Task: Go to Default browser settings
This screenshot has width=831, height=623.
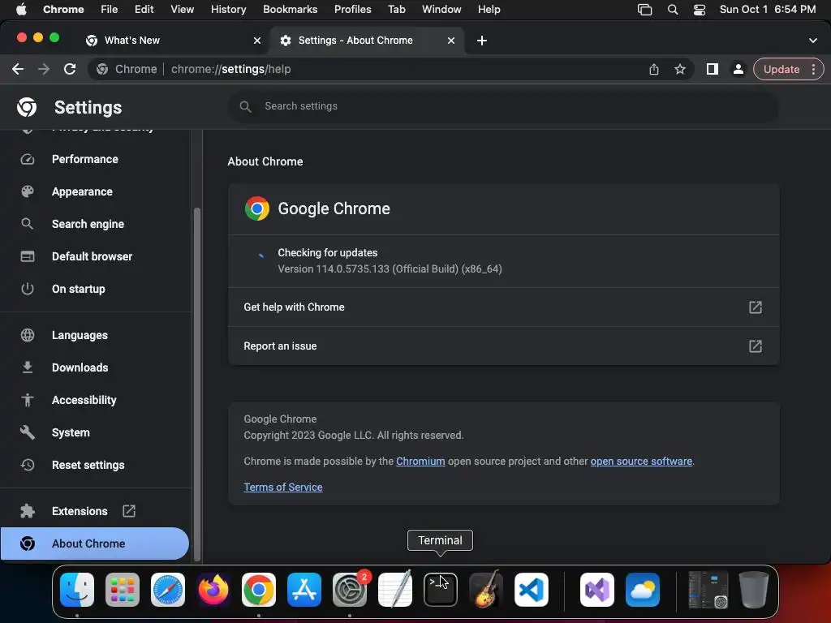Action: coord(92,256)
